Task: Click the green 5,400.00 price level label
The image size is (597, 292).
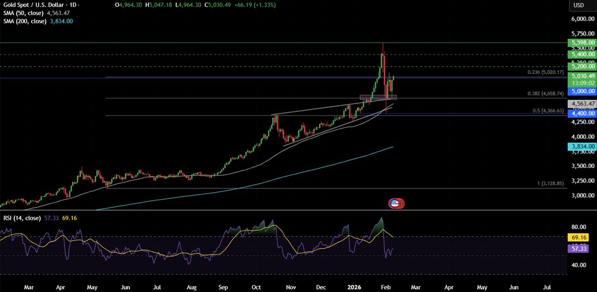Action: [x=582, y=54]
